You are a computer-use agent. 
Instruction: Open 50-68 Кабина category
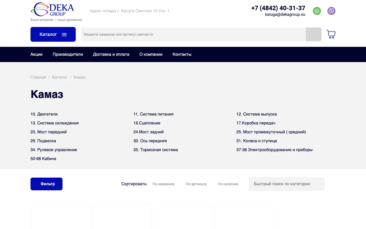pyautogui.click(x=43, y=159)
